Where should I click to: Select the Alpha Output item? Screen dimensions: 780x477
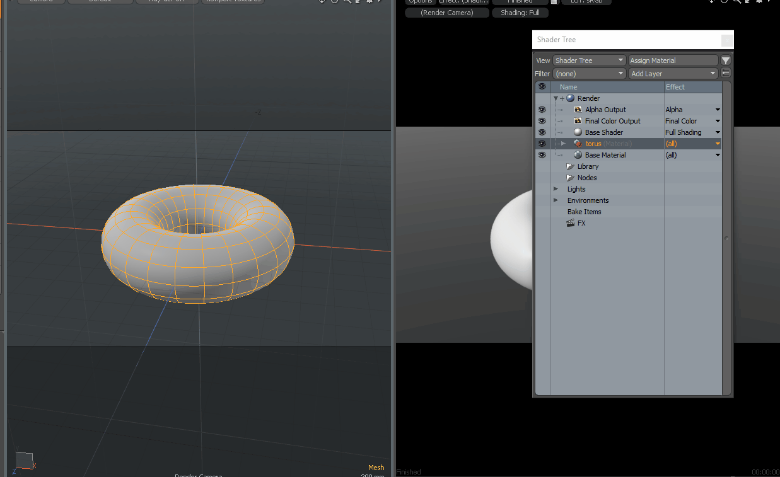point(605,110)
